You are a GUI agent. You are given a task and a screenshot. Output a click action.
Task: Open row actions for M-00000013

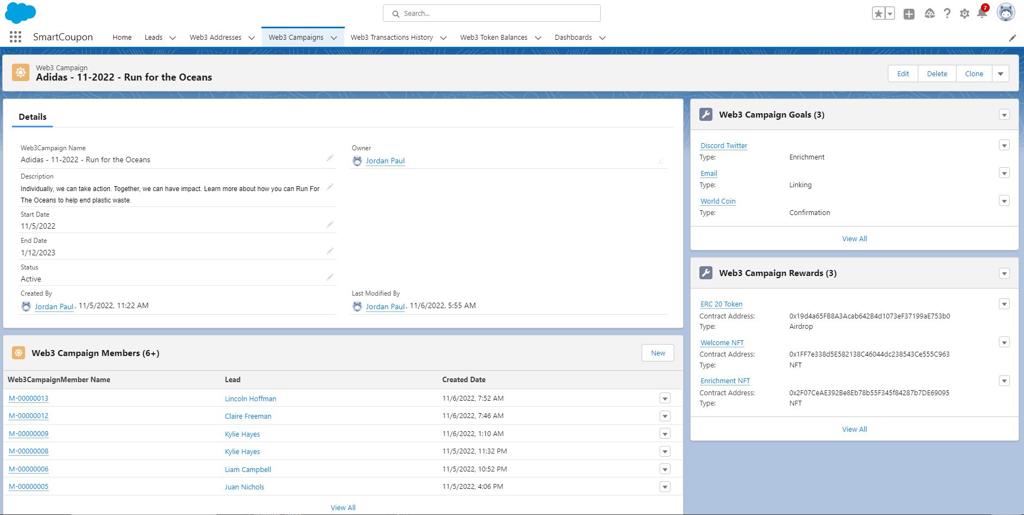click(665, 398)
